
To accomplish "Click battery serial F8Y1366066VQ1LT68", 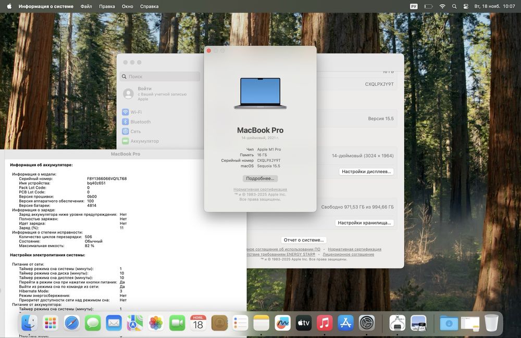I will point(107,178).
